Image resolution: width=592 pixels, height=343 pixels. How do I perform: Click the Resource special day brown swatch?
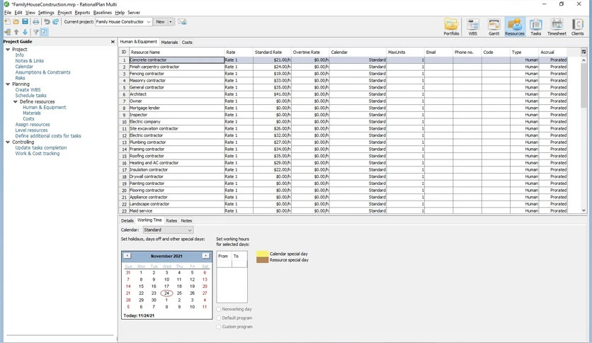click(263, 260)
